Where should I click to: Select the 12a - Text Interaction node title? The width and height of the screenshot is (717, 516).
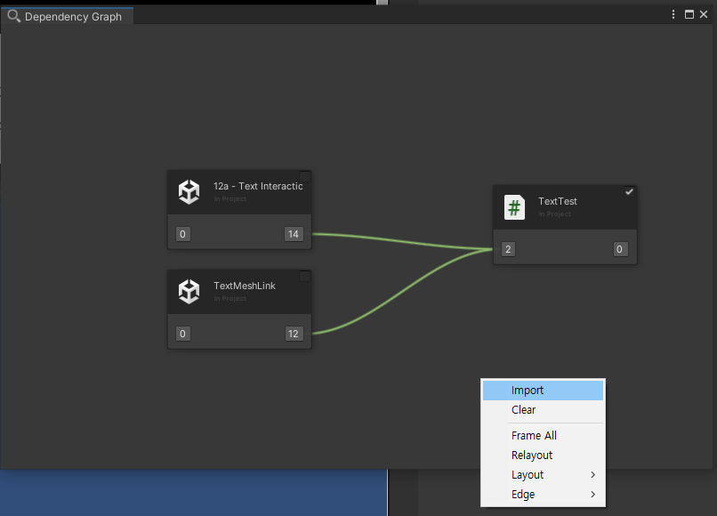tap(258, 186)
